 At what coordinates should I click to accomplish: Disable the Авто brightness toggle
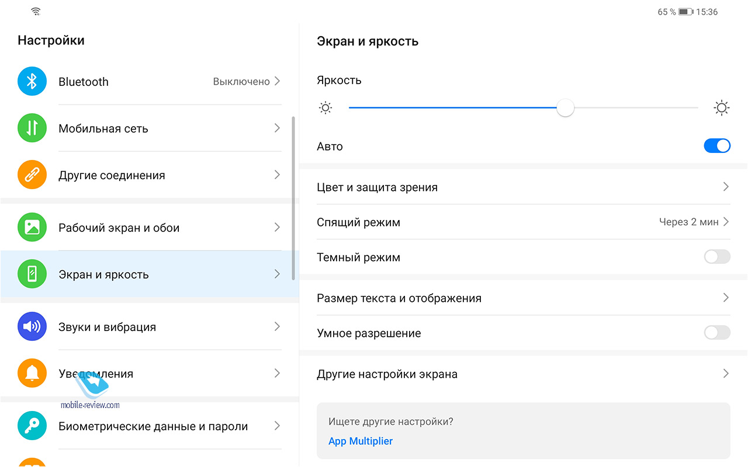(717, 146)
